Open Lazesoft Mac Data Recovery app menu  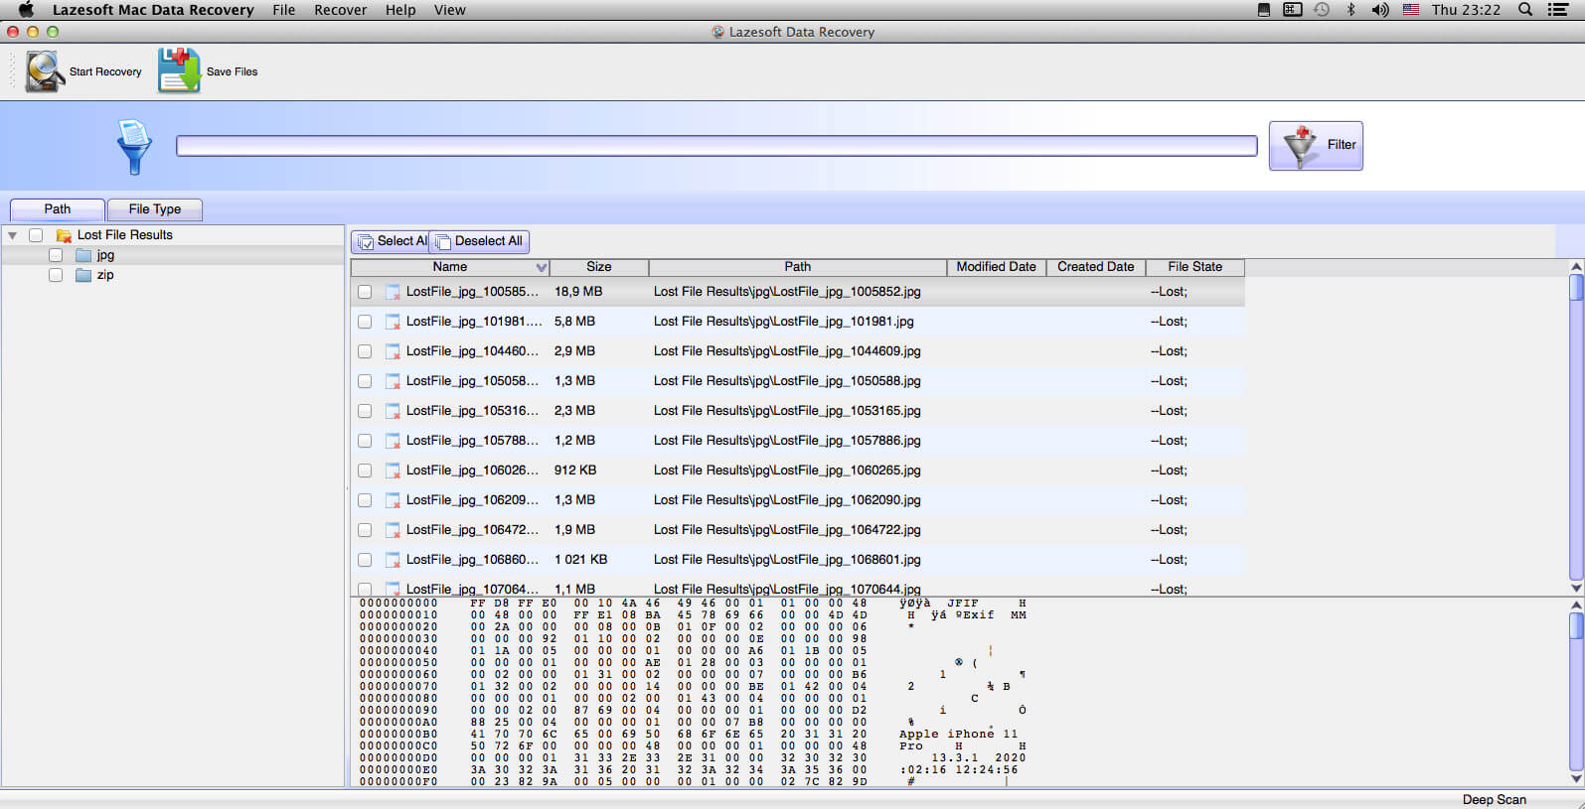click(153, 9)
